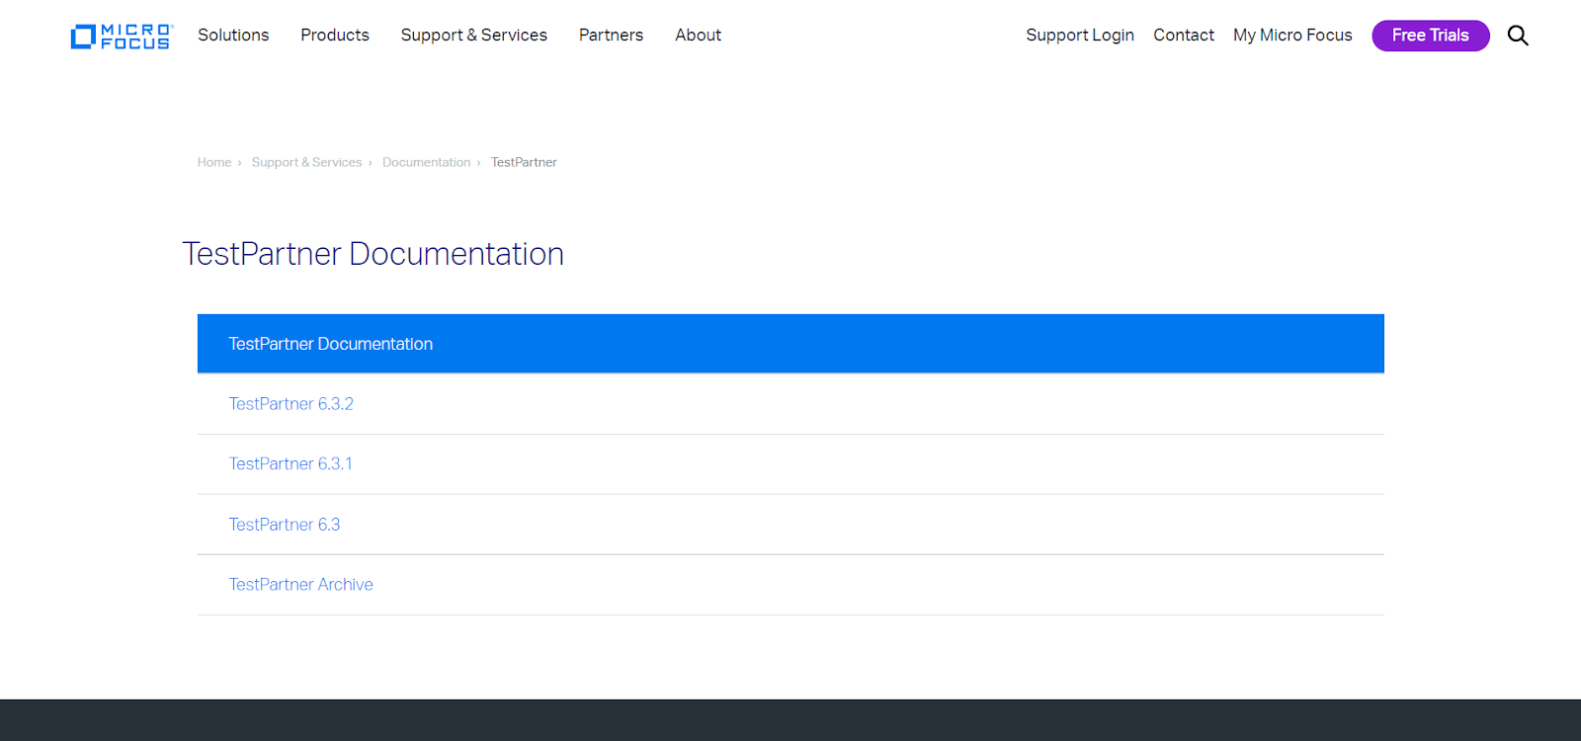This screenshot has height=741, width=1581.
Task: Click Support & Services breadcrumb link
Action: click(x=306, y=162)
